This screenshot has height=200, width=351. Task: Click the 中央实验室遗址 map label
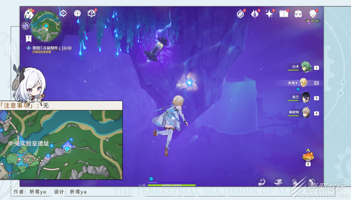(29, 143)
